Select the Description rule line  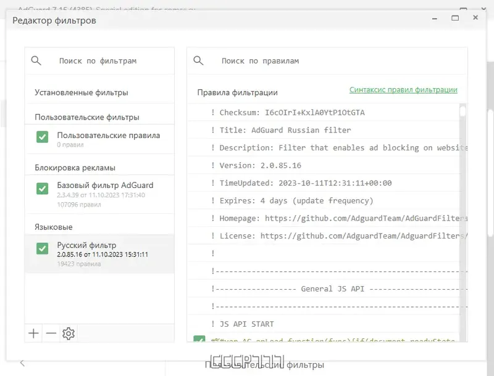point(324,147)
